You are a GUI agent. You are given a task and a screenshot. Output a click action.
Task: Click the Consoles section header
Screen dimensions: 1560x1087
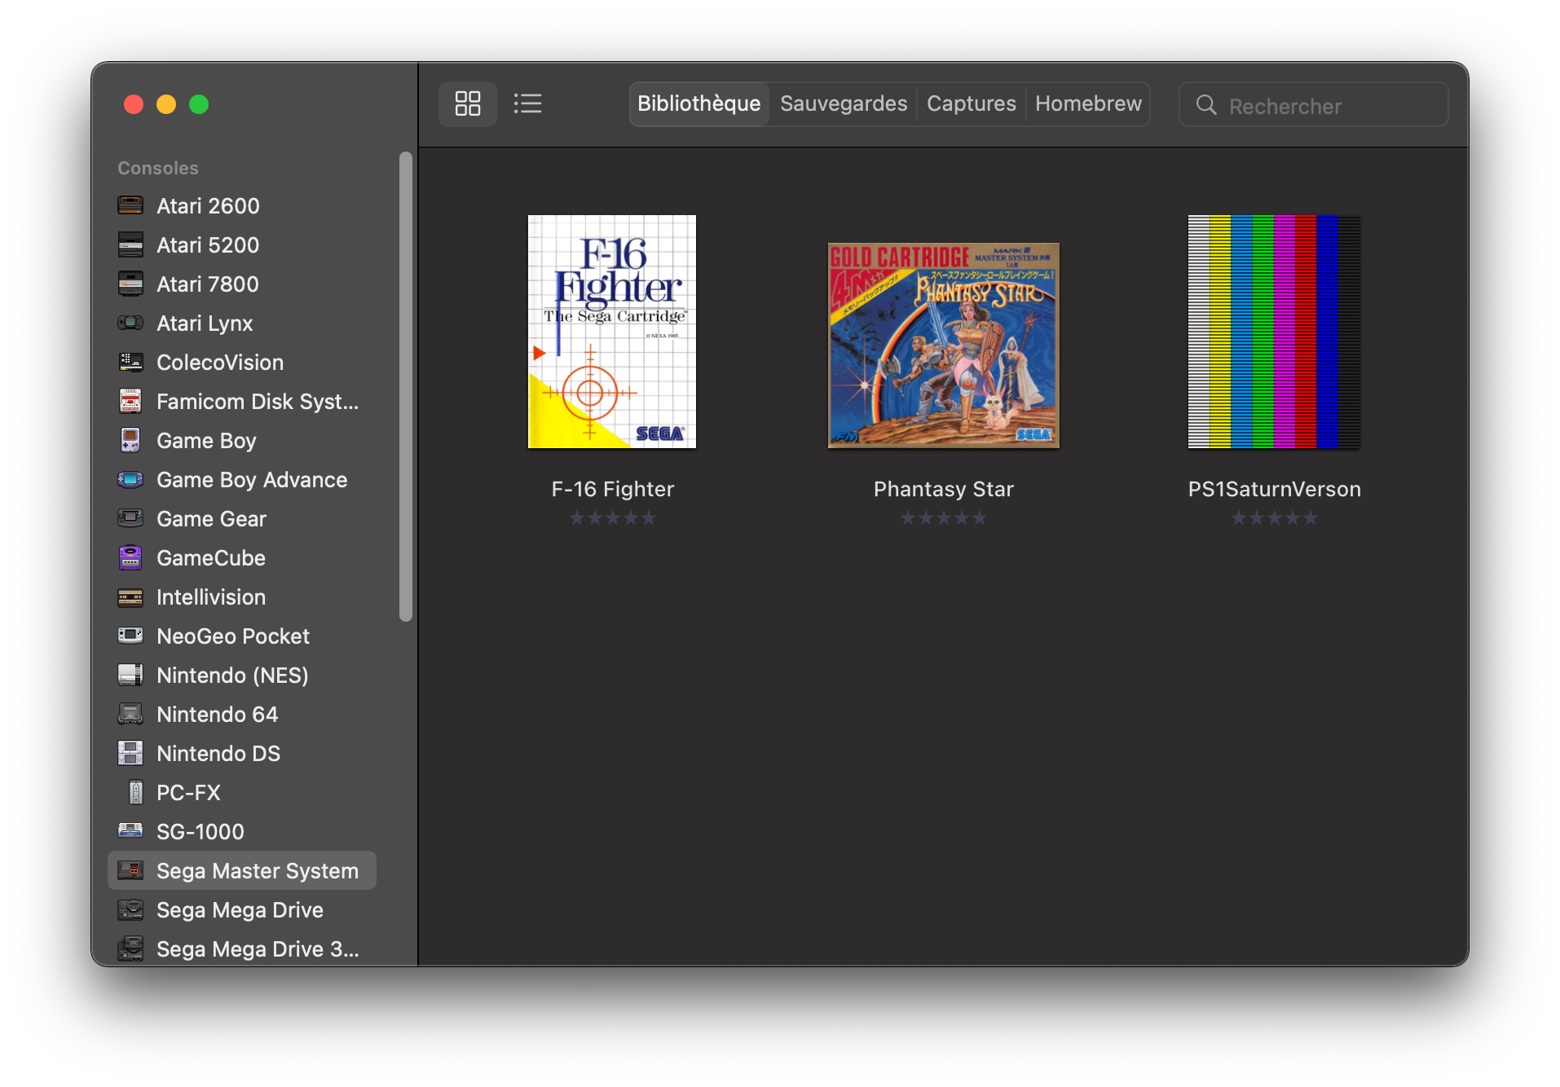click(x=158, y=168)
